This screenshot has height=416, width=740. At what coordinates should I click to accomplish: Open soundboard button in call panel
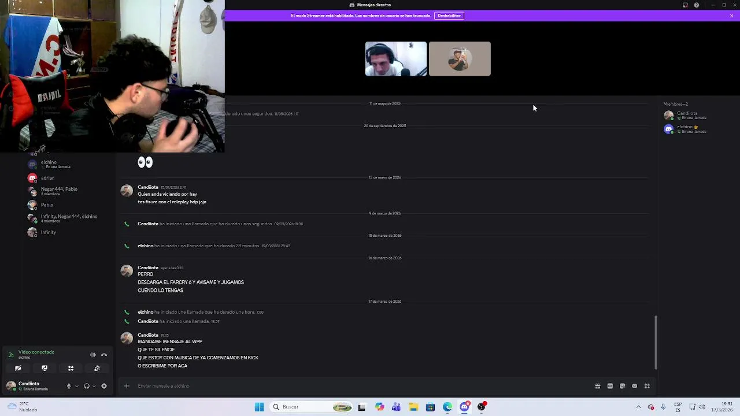97,368
